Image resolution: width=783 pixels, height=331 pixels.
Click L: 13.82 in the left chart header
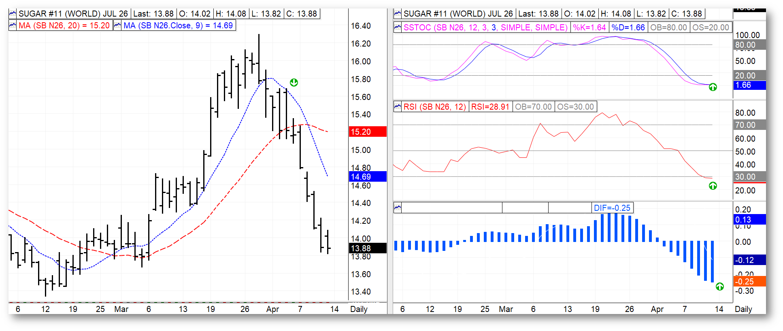click(x=266, y=14)
